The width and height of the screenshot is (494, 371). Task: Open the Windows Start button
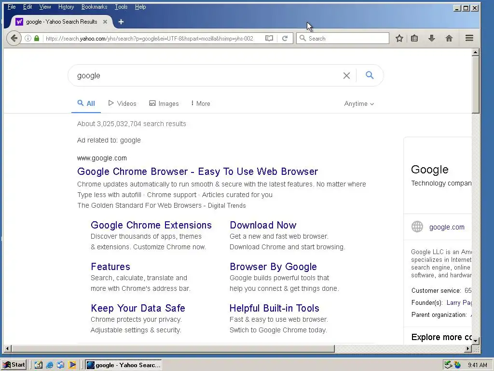[14, 365]
